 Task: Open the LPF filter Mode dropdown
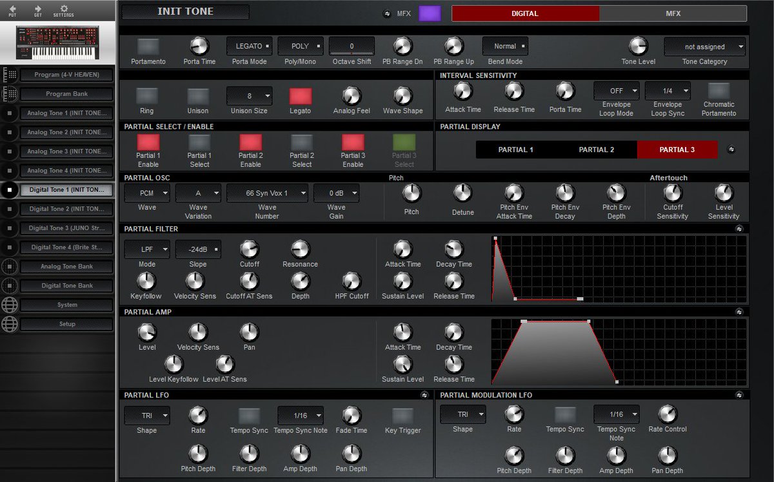coord(146,249)
